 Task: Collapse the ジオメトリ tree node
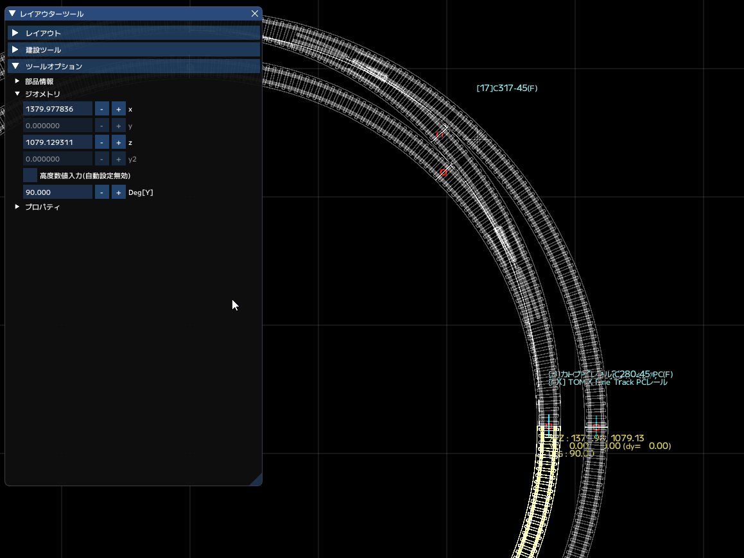[17, 94]
